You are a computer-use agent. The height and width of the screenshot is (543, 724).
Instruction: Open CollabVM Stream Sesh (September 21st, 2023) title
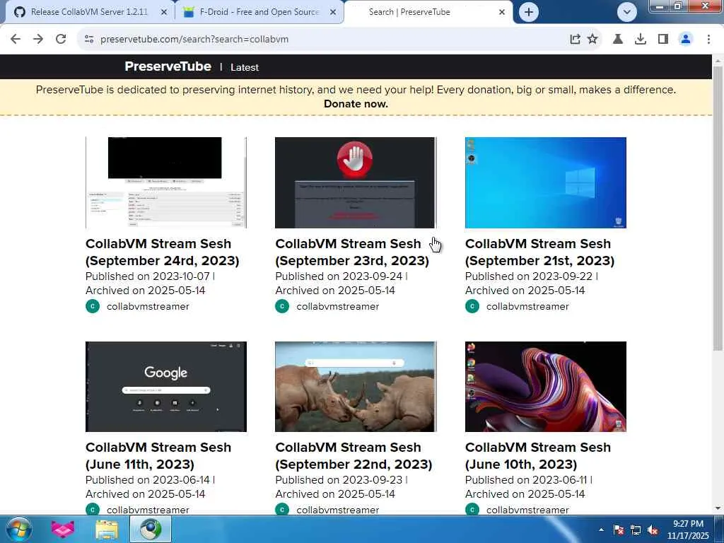pyautogui.click(x=539, y=252)
